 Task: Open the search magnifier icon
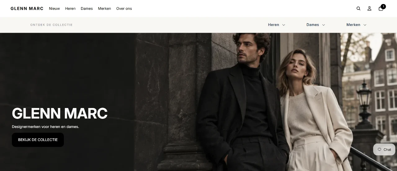[x=359, y=9]
